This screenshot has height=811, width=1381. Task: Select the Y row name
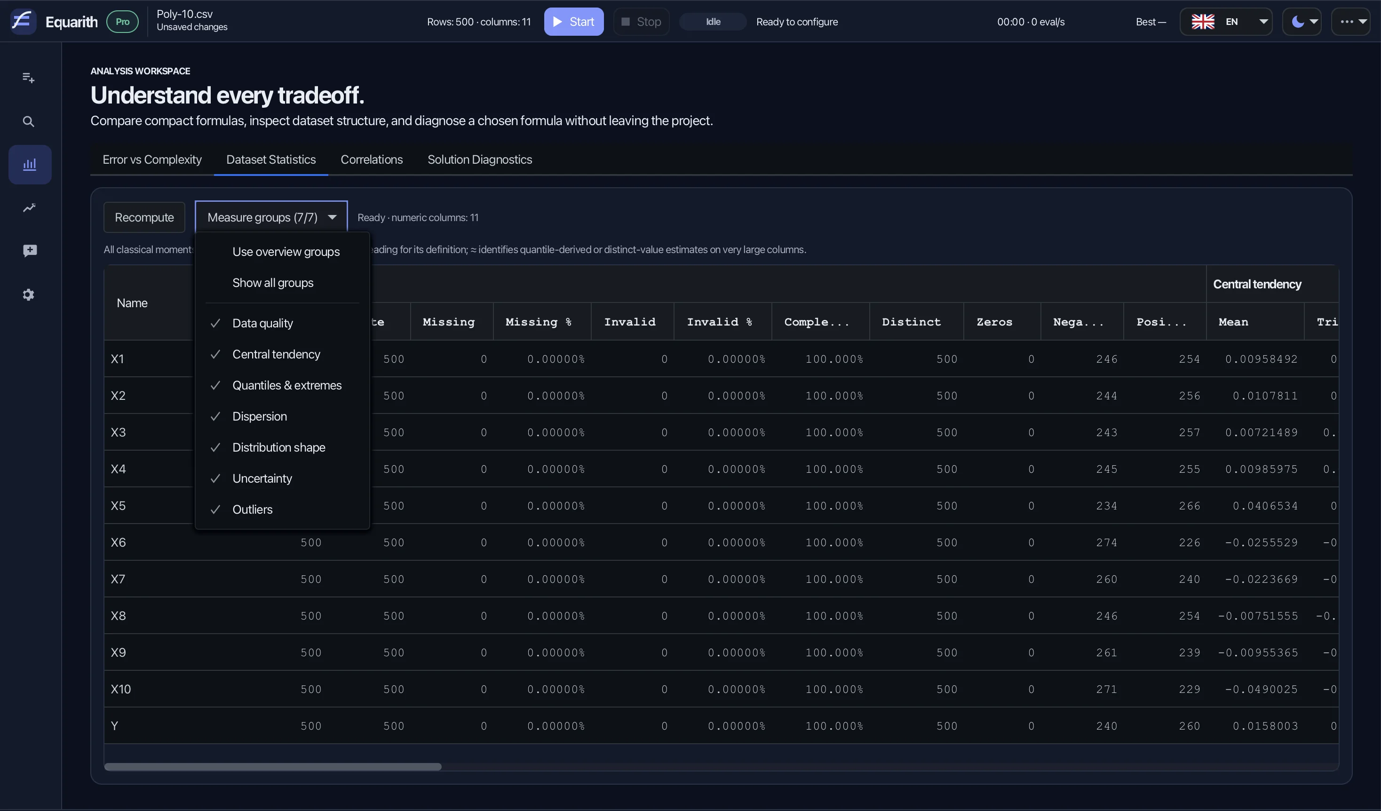[x=115, y=726]
